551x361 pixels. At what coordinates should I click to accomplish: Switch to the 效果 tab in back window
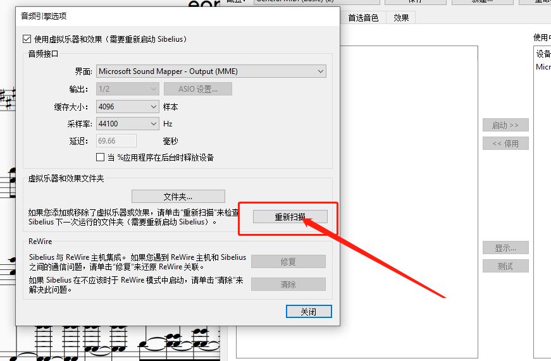(x=401, y=18)
